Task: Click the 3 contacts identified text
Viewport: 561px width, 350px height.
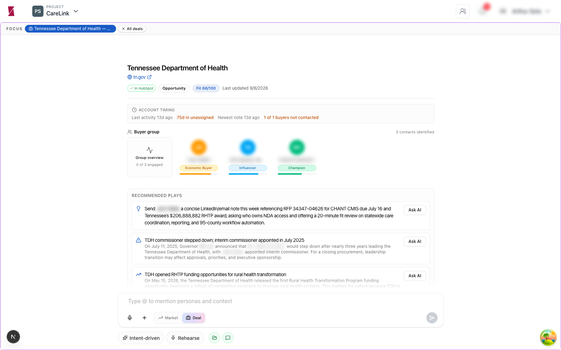Action: tap(415, 132)
